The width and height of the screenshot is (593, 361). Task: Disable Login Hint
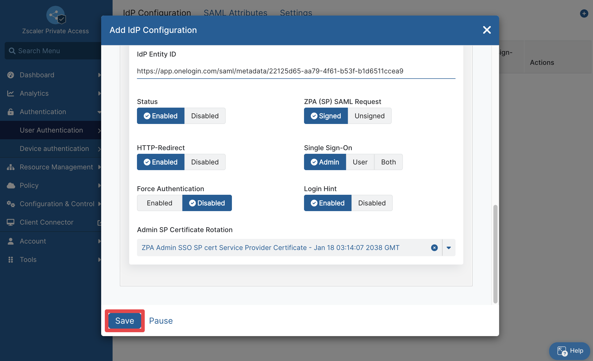pyautogui.click(x=372, y=203)
